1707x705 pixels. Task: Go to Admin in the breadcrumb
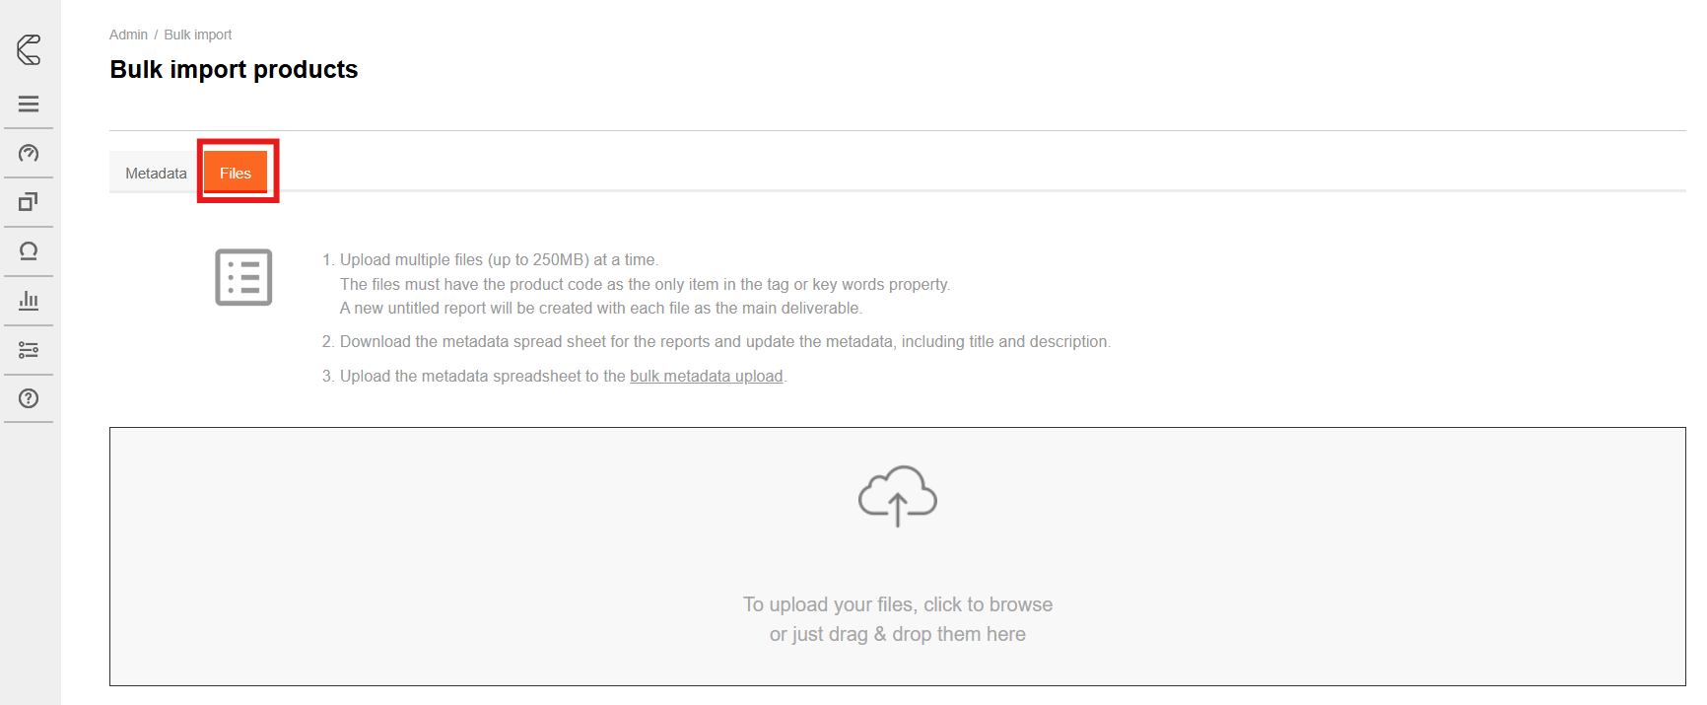(x=128, y=35)
